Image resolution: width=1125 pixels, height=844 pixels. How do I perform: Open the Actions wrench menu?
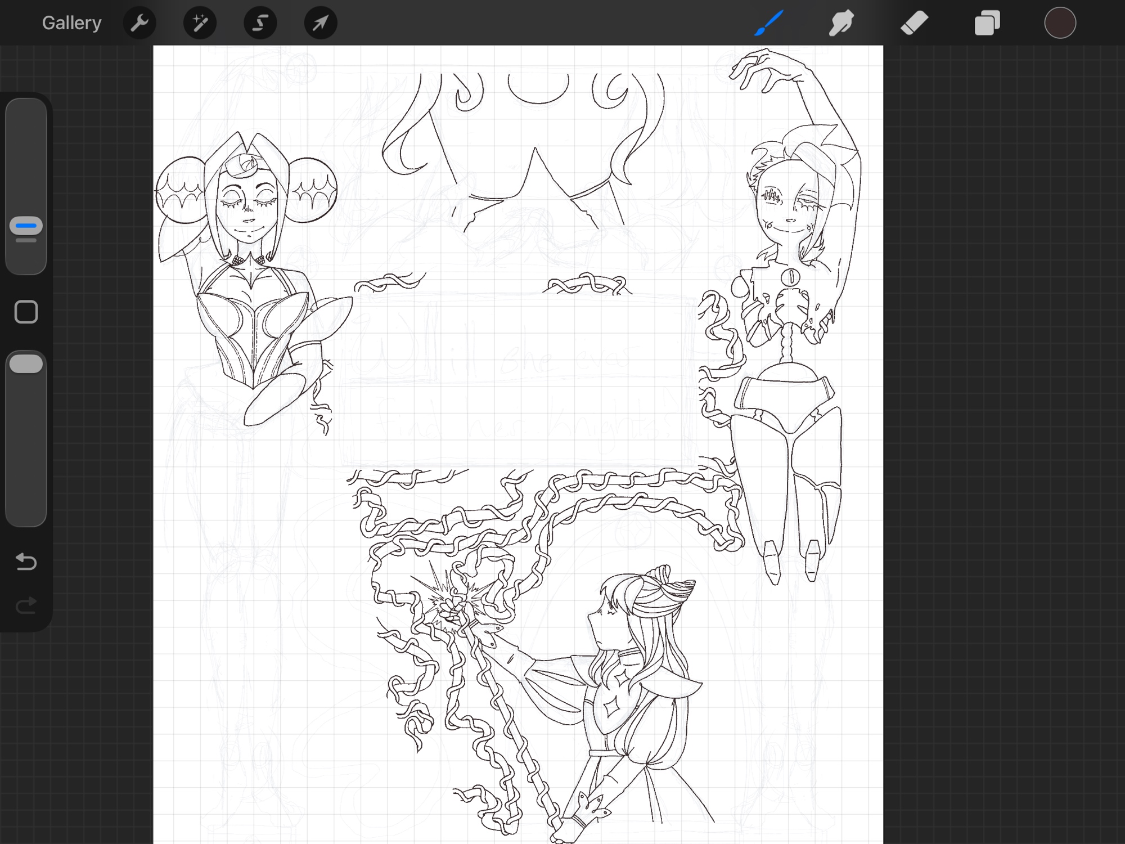point(139,23)
